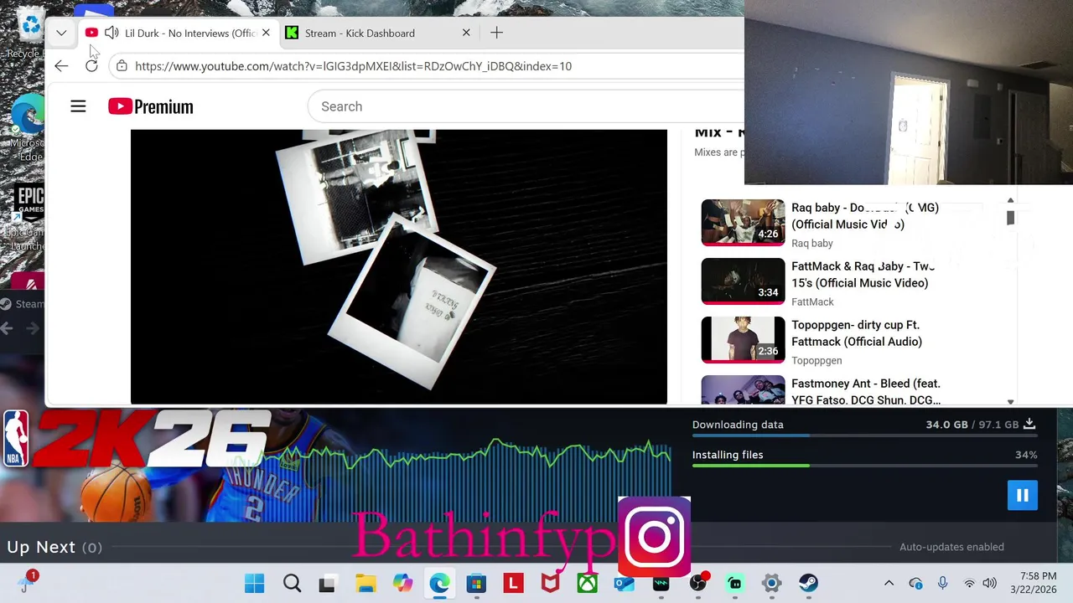Click the YouTube Premium logo
The image size is (1073, 603).
pos(151,106)
